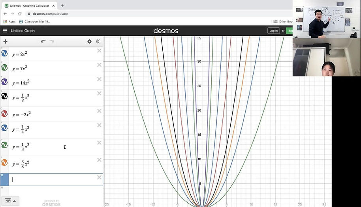Remove the y = ⅛x² expression
The height and width of the screenshot is (207, 361).
tap(99, 142)
